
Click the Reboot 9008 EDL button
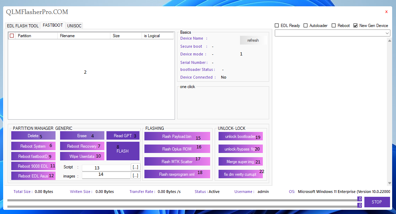(33, 166)
